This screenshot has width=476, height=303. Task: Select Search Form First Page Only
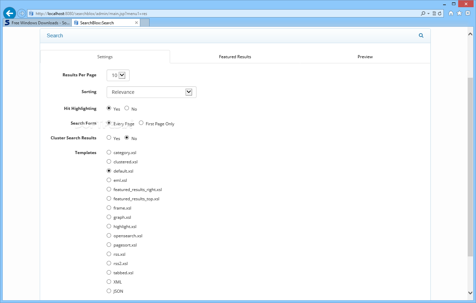click(x=141, y=123)
